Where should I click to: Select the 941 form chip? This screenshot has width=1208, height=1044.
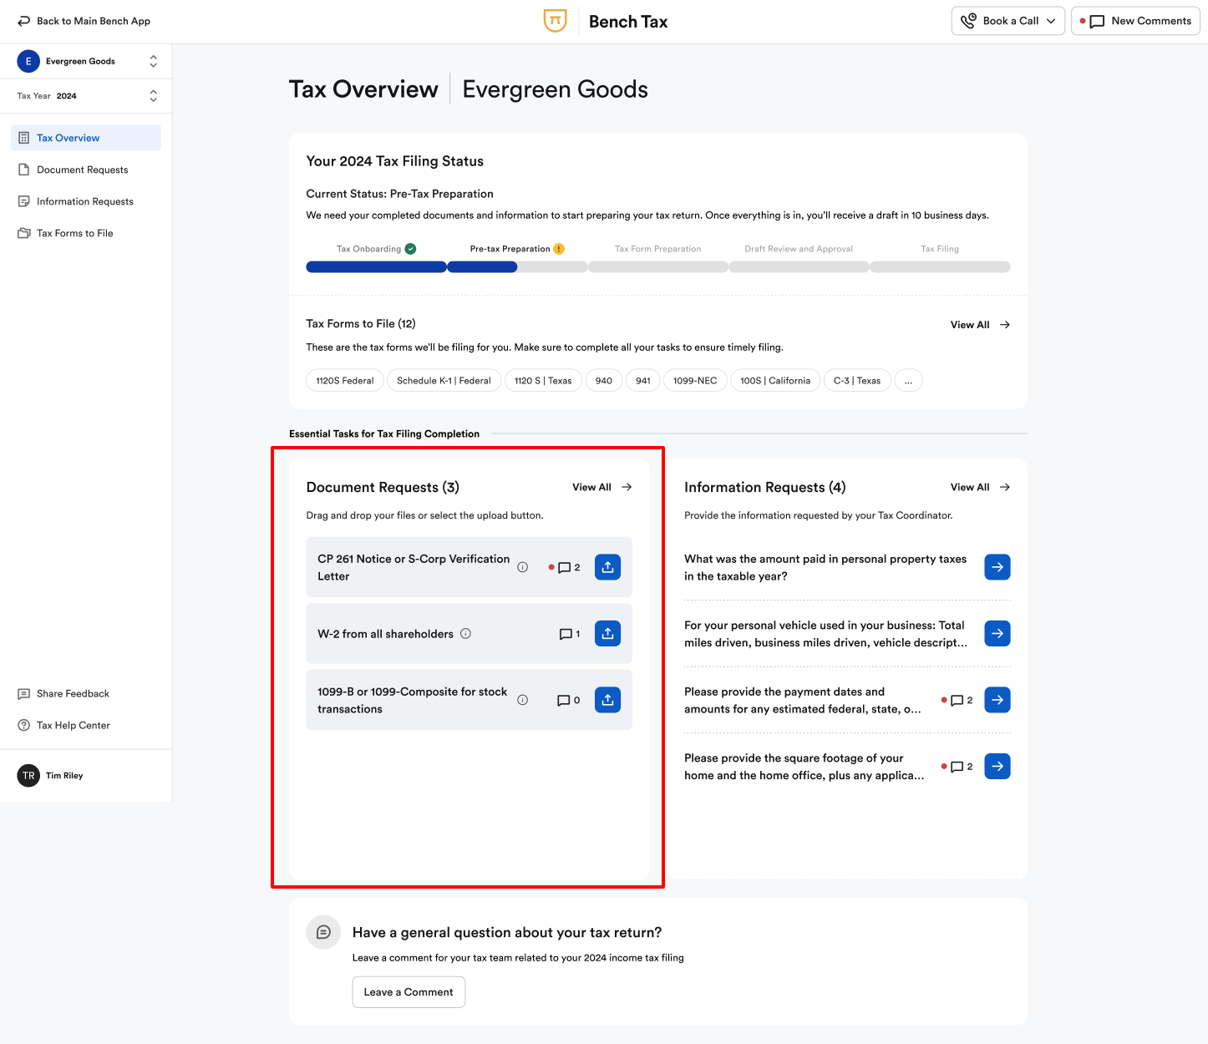pyautogui.click(x=643, y=381)
